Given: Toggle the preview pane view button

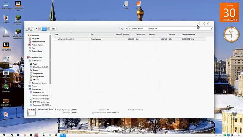Looking at the screenshot, I should [54, 29].
